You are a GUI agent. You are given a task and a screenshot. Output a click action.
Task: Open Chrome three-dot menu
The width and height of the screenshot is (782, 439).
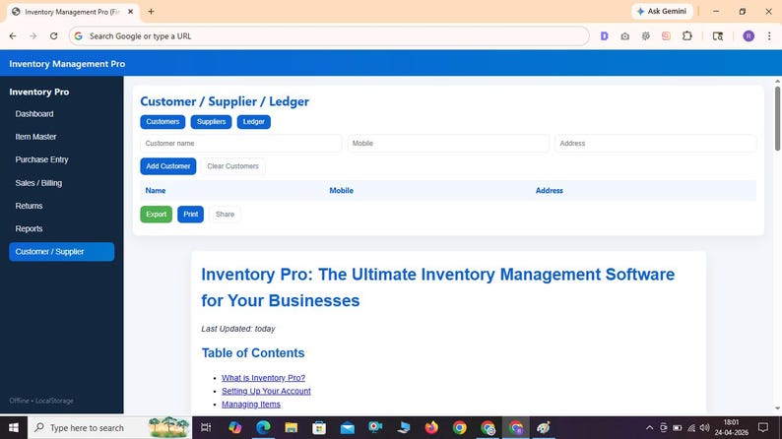click(769, 35)
